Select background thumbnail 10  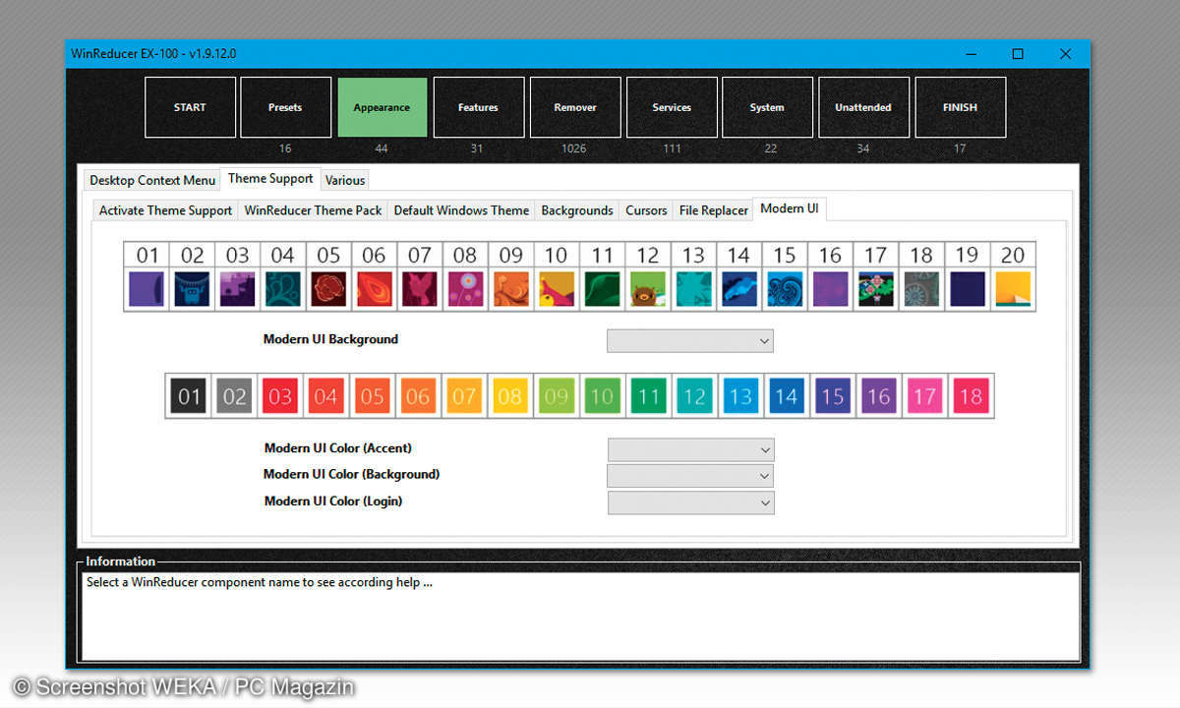click(x=557, y=289)
